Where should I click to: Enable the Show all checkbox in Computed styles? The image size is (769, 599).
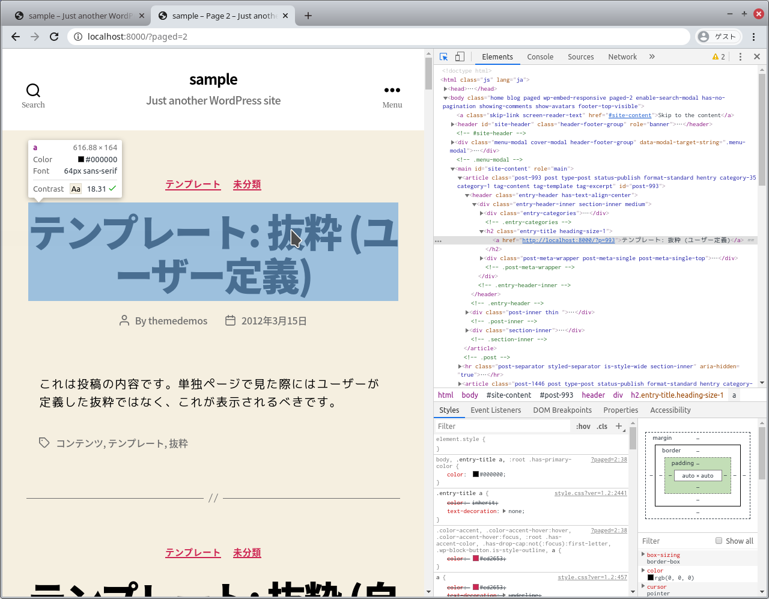[719, 540]
